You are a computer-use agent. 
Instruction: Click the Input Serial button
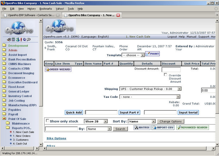(x=188, y=112)
